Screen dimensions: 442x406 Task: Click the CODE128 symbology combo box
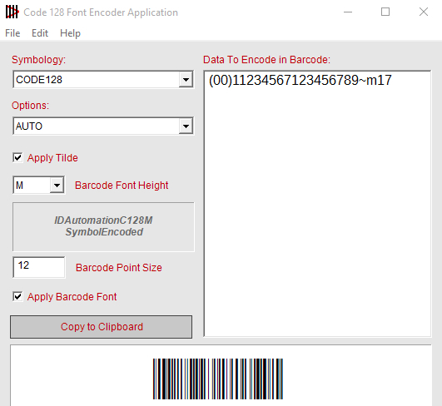click(103, 80)
